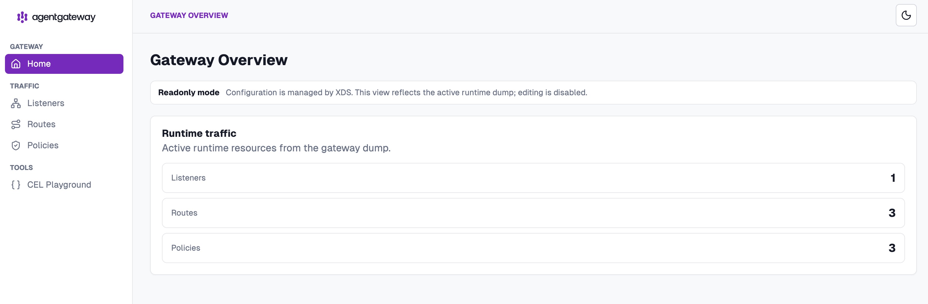The width and height of the screenshot is (928, 304).
Task: Click the TOOLS sidebar section label
Action: [21, 168]
